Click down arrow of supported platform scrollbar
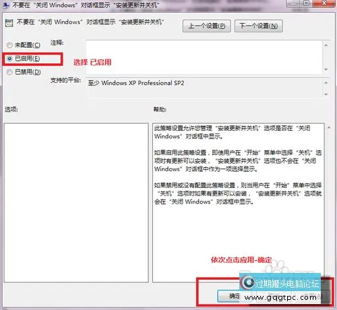This screenshot has height=310, width=337. click(x=326, y=94)
